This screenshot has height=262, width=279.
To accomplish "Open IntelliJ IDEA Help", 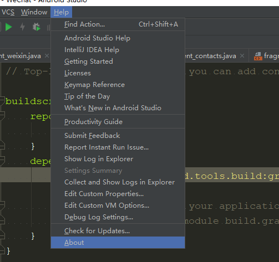I will point(118,50).
